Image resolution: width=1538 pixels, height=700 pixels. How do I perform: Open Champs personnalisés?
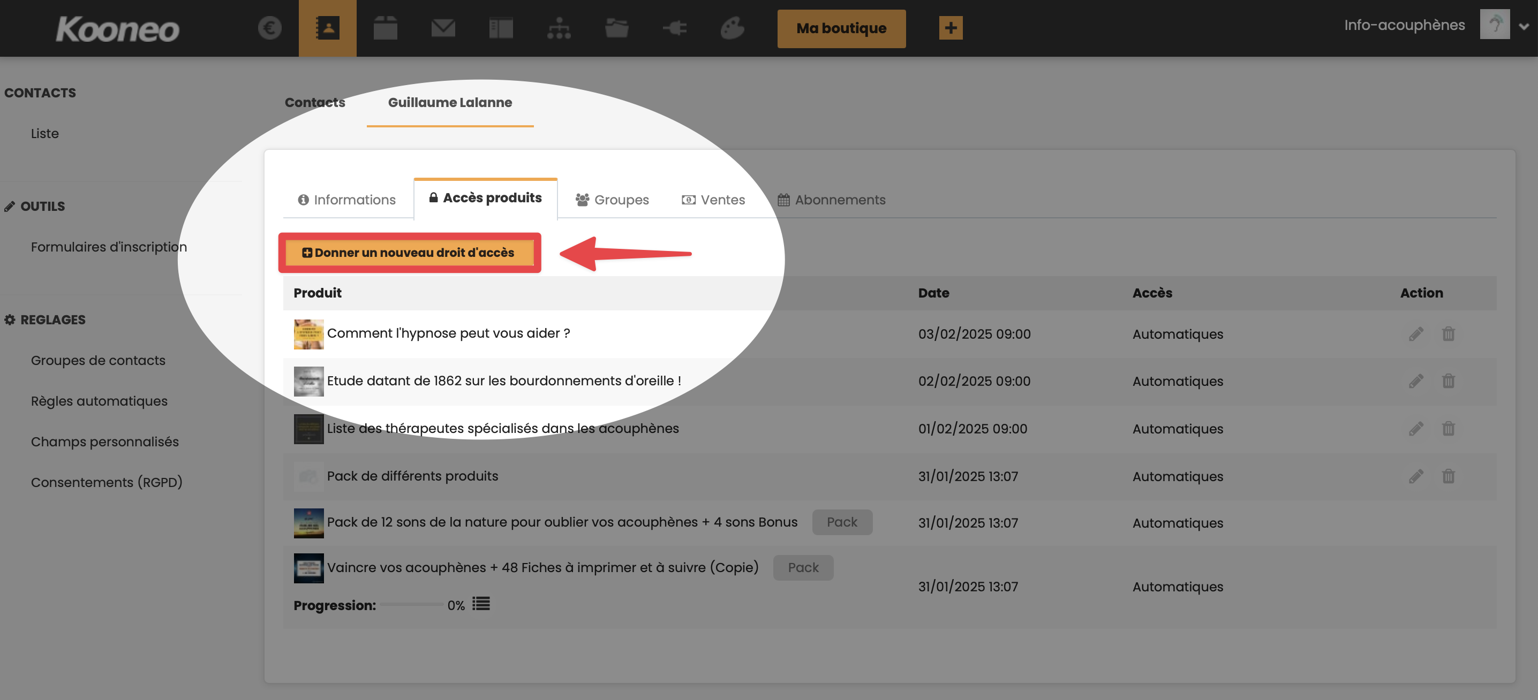(104, 442)
